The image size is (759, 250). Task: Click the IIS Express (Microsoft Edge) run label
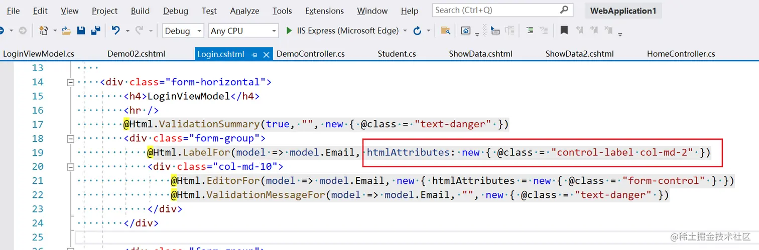[348, 31]
